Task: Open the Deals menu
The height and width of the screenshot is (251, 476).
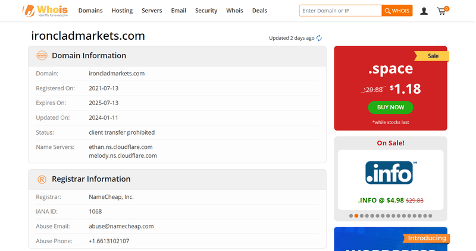Action: click(x=259, y=11)
